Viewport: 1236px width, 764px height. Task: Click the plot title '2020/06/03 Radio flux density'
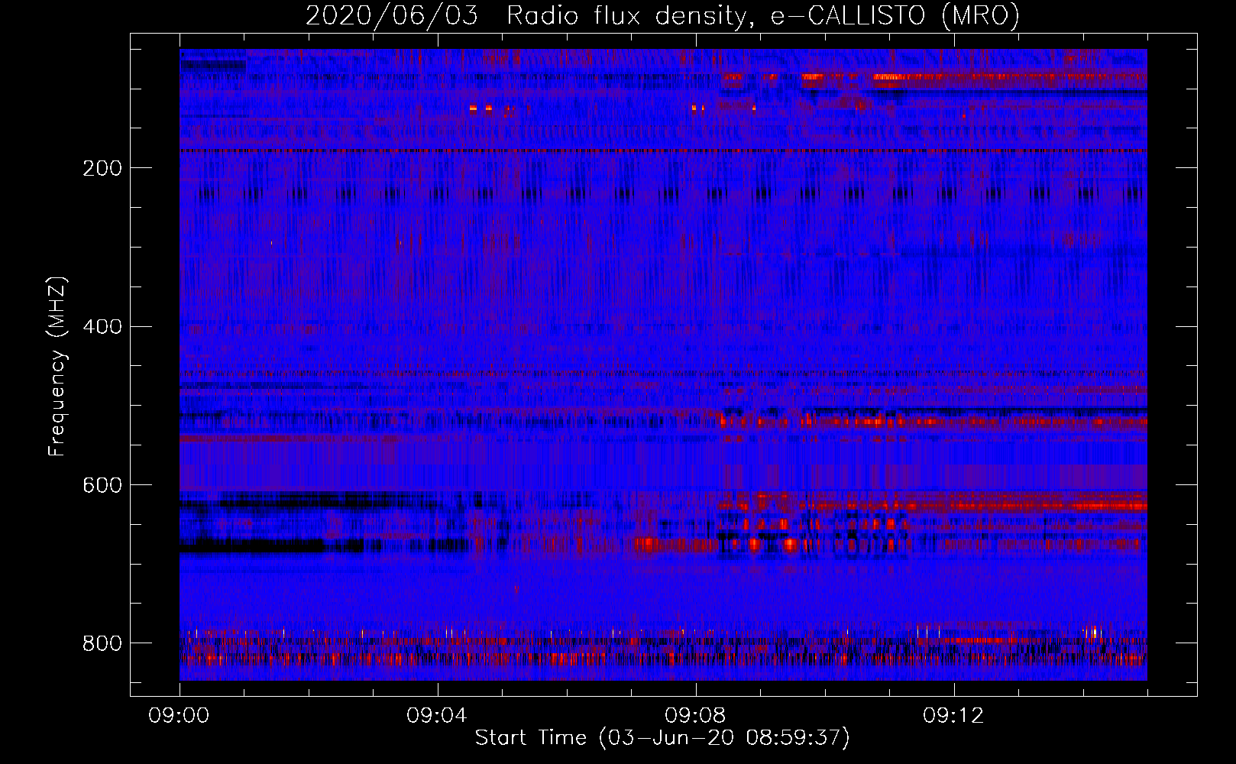(x=662, y=16)
